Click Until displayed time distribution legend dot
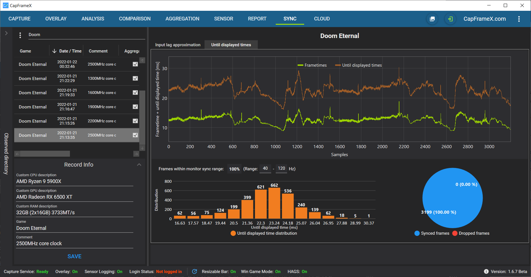 (x=233, y=233)
